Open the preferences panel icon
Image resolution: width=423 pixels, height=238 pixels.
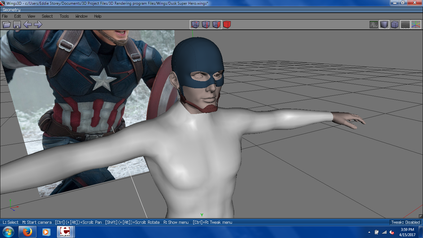point(374,24)
